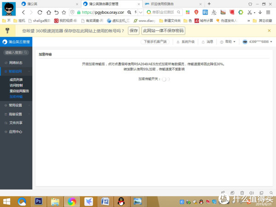Expand the 帮助 dropdown
Viewport: 276px width, 207px height.
point(228,42)
